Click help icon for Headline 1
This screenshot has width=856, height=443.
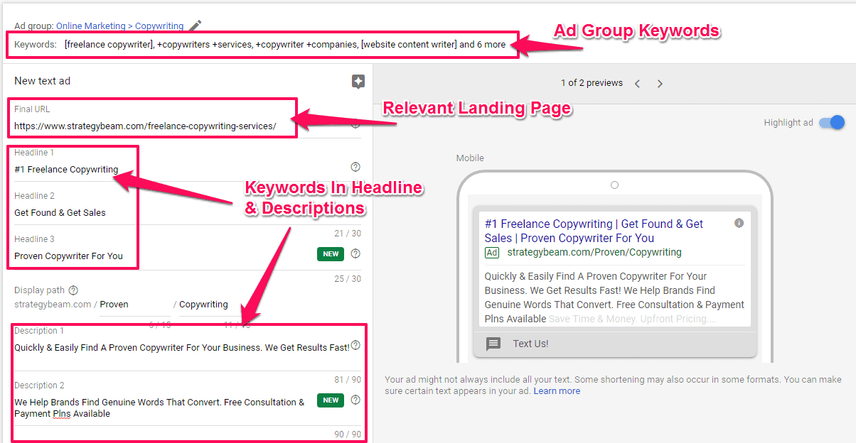pyautogui.click(x=355, y=167)
